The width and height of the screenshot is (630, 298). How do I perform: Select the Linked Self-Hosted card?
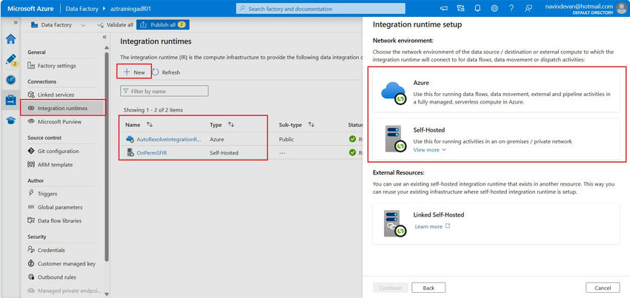click(x=496, y=223)
